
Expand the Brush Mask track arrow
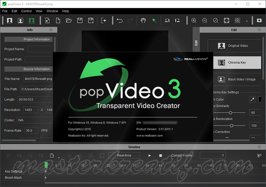tap(45, 178)
